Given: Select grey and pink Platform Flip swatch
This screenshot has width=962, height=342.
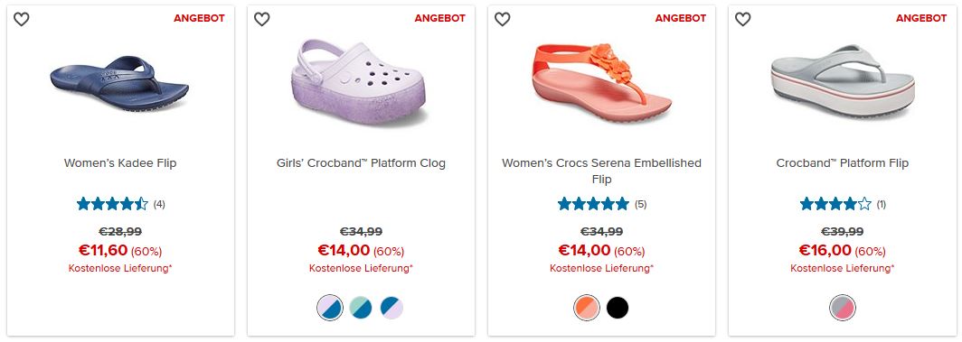Looking at the screenshot, I should coord(843,308).
